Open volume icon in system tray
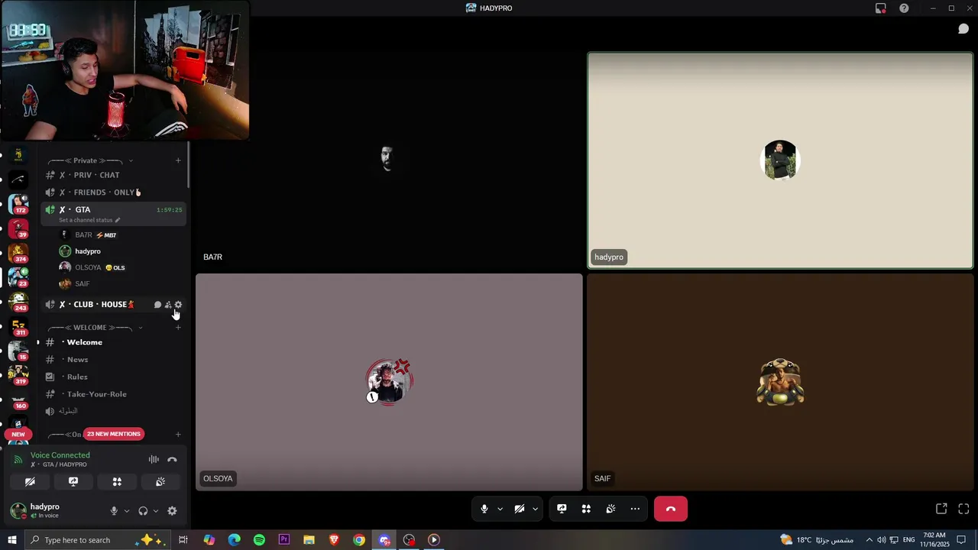Viewport: 978px width, 550px height. click(881, 540)
